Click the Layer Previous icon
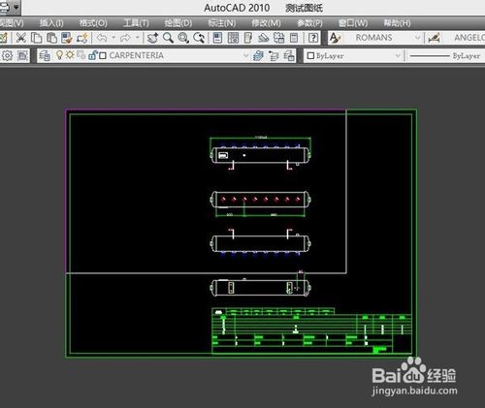The width and height of the screenshot is (485, 408). (274, 55)
